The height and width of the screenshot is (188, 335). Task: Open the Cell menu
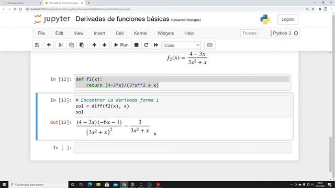point(120,33)
